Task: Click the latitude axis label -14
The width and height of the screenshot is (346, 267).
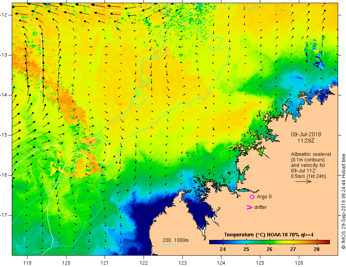Action: coord(4,95)
